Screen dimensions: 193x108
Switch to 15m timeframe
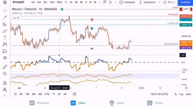pos(52,2)
